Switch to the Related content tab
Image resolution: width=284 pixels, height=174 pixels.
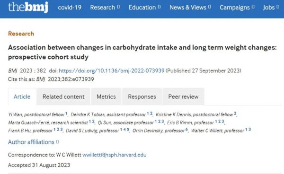tap(63, 96)
